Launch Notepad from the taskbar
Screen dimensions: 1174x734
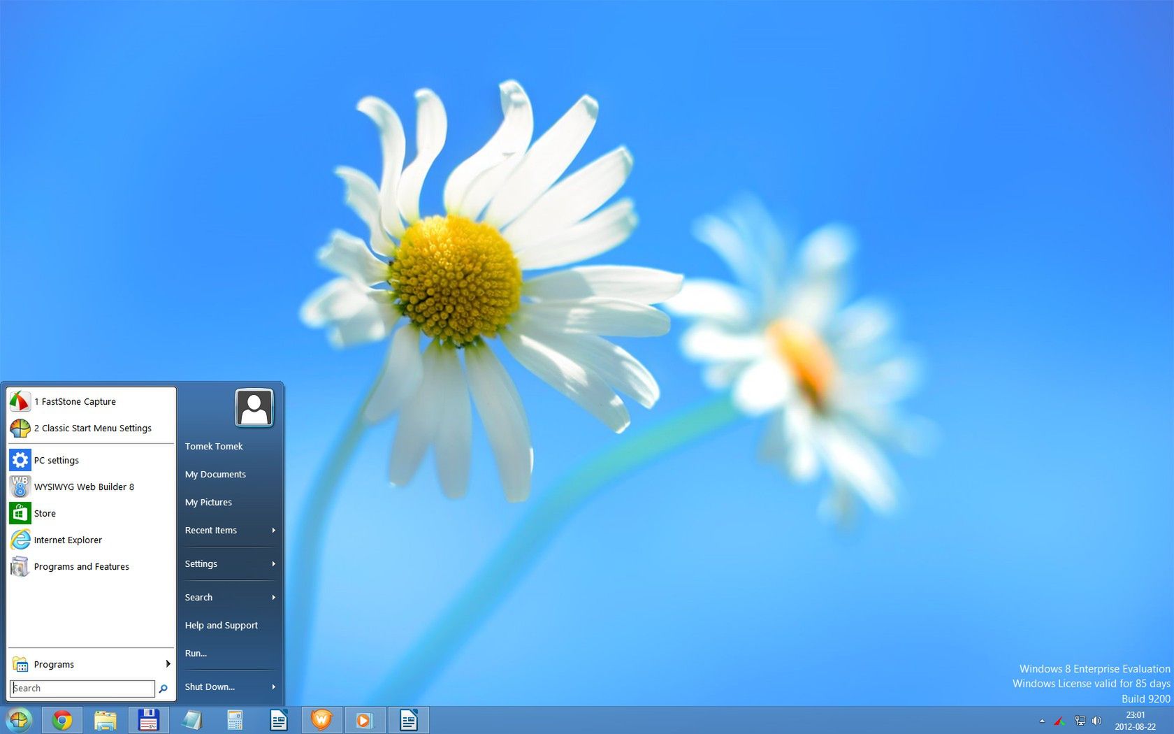click(192, 719)
